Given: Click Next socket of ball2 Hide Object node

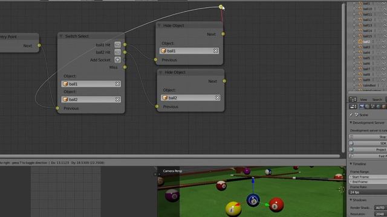Looking at the screenshot, I should pos(224,81).
